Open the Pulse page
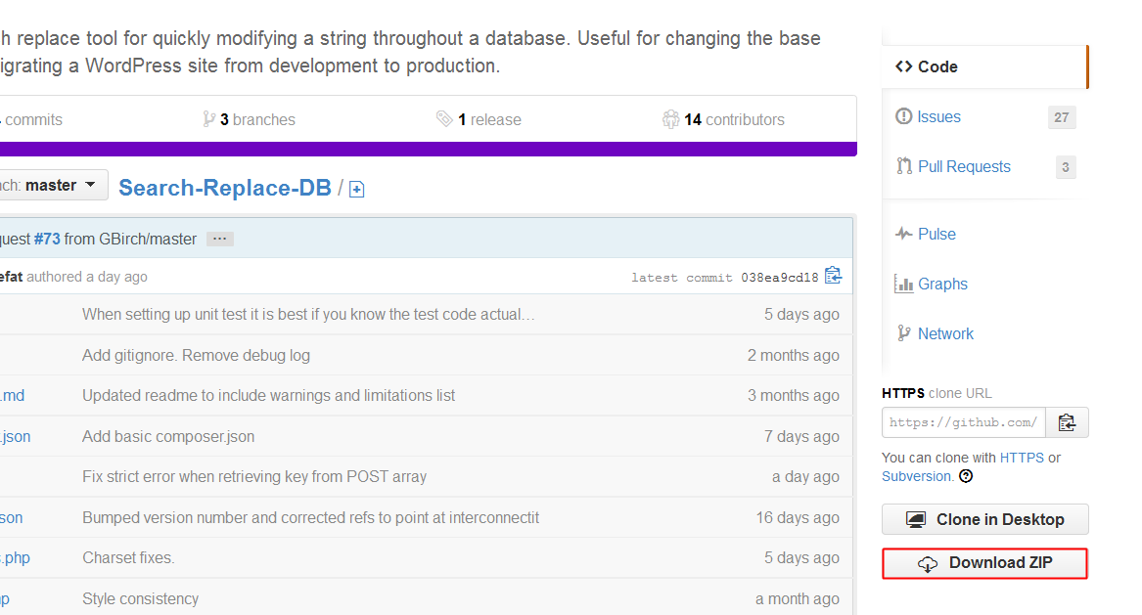 pos(936,234)
